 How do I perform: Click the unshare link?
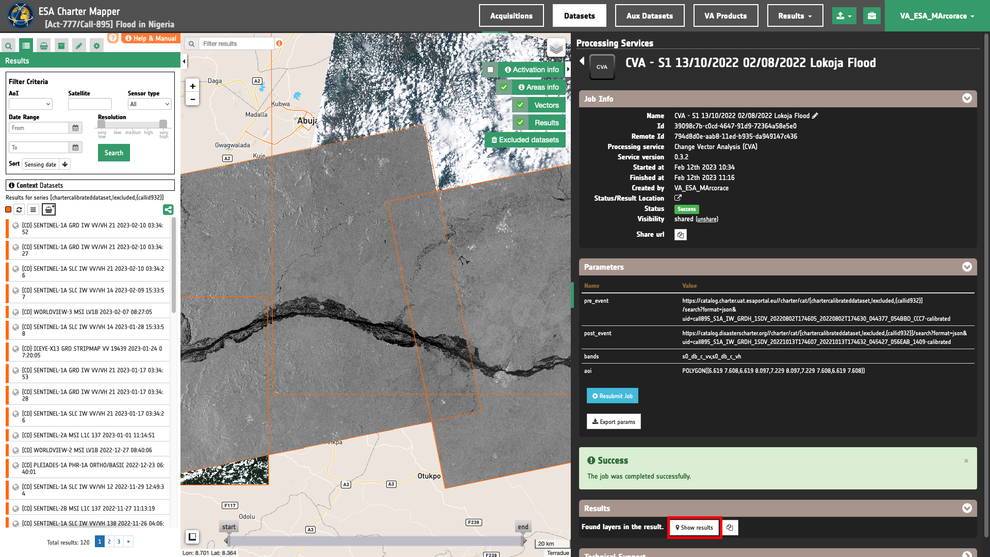tap(706, 219)
